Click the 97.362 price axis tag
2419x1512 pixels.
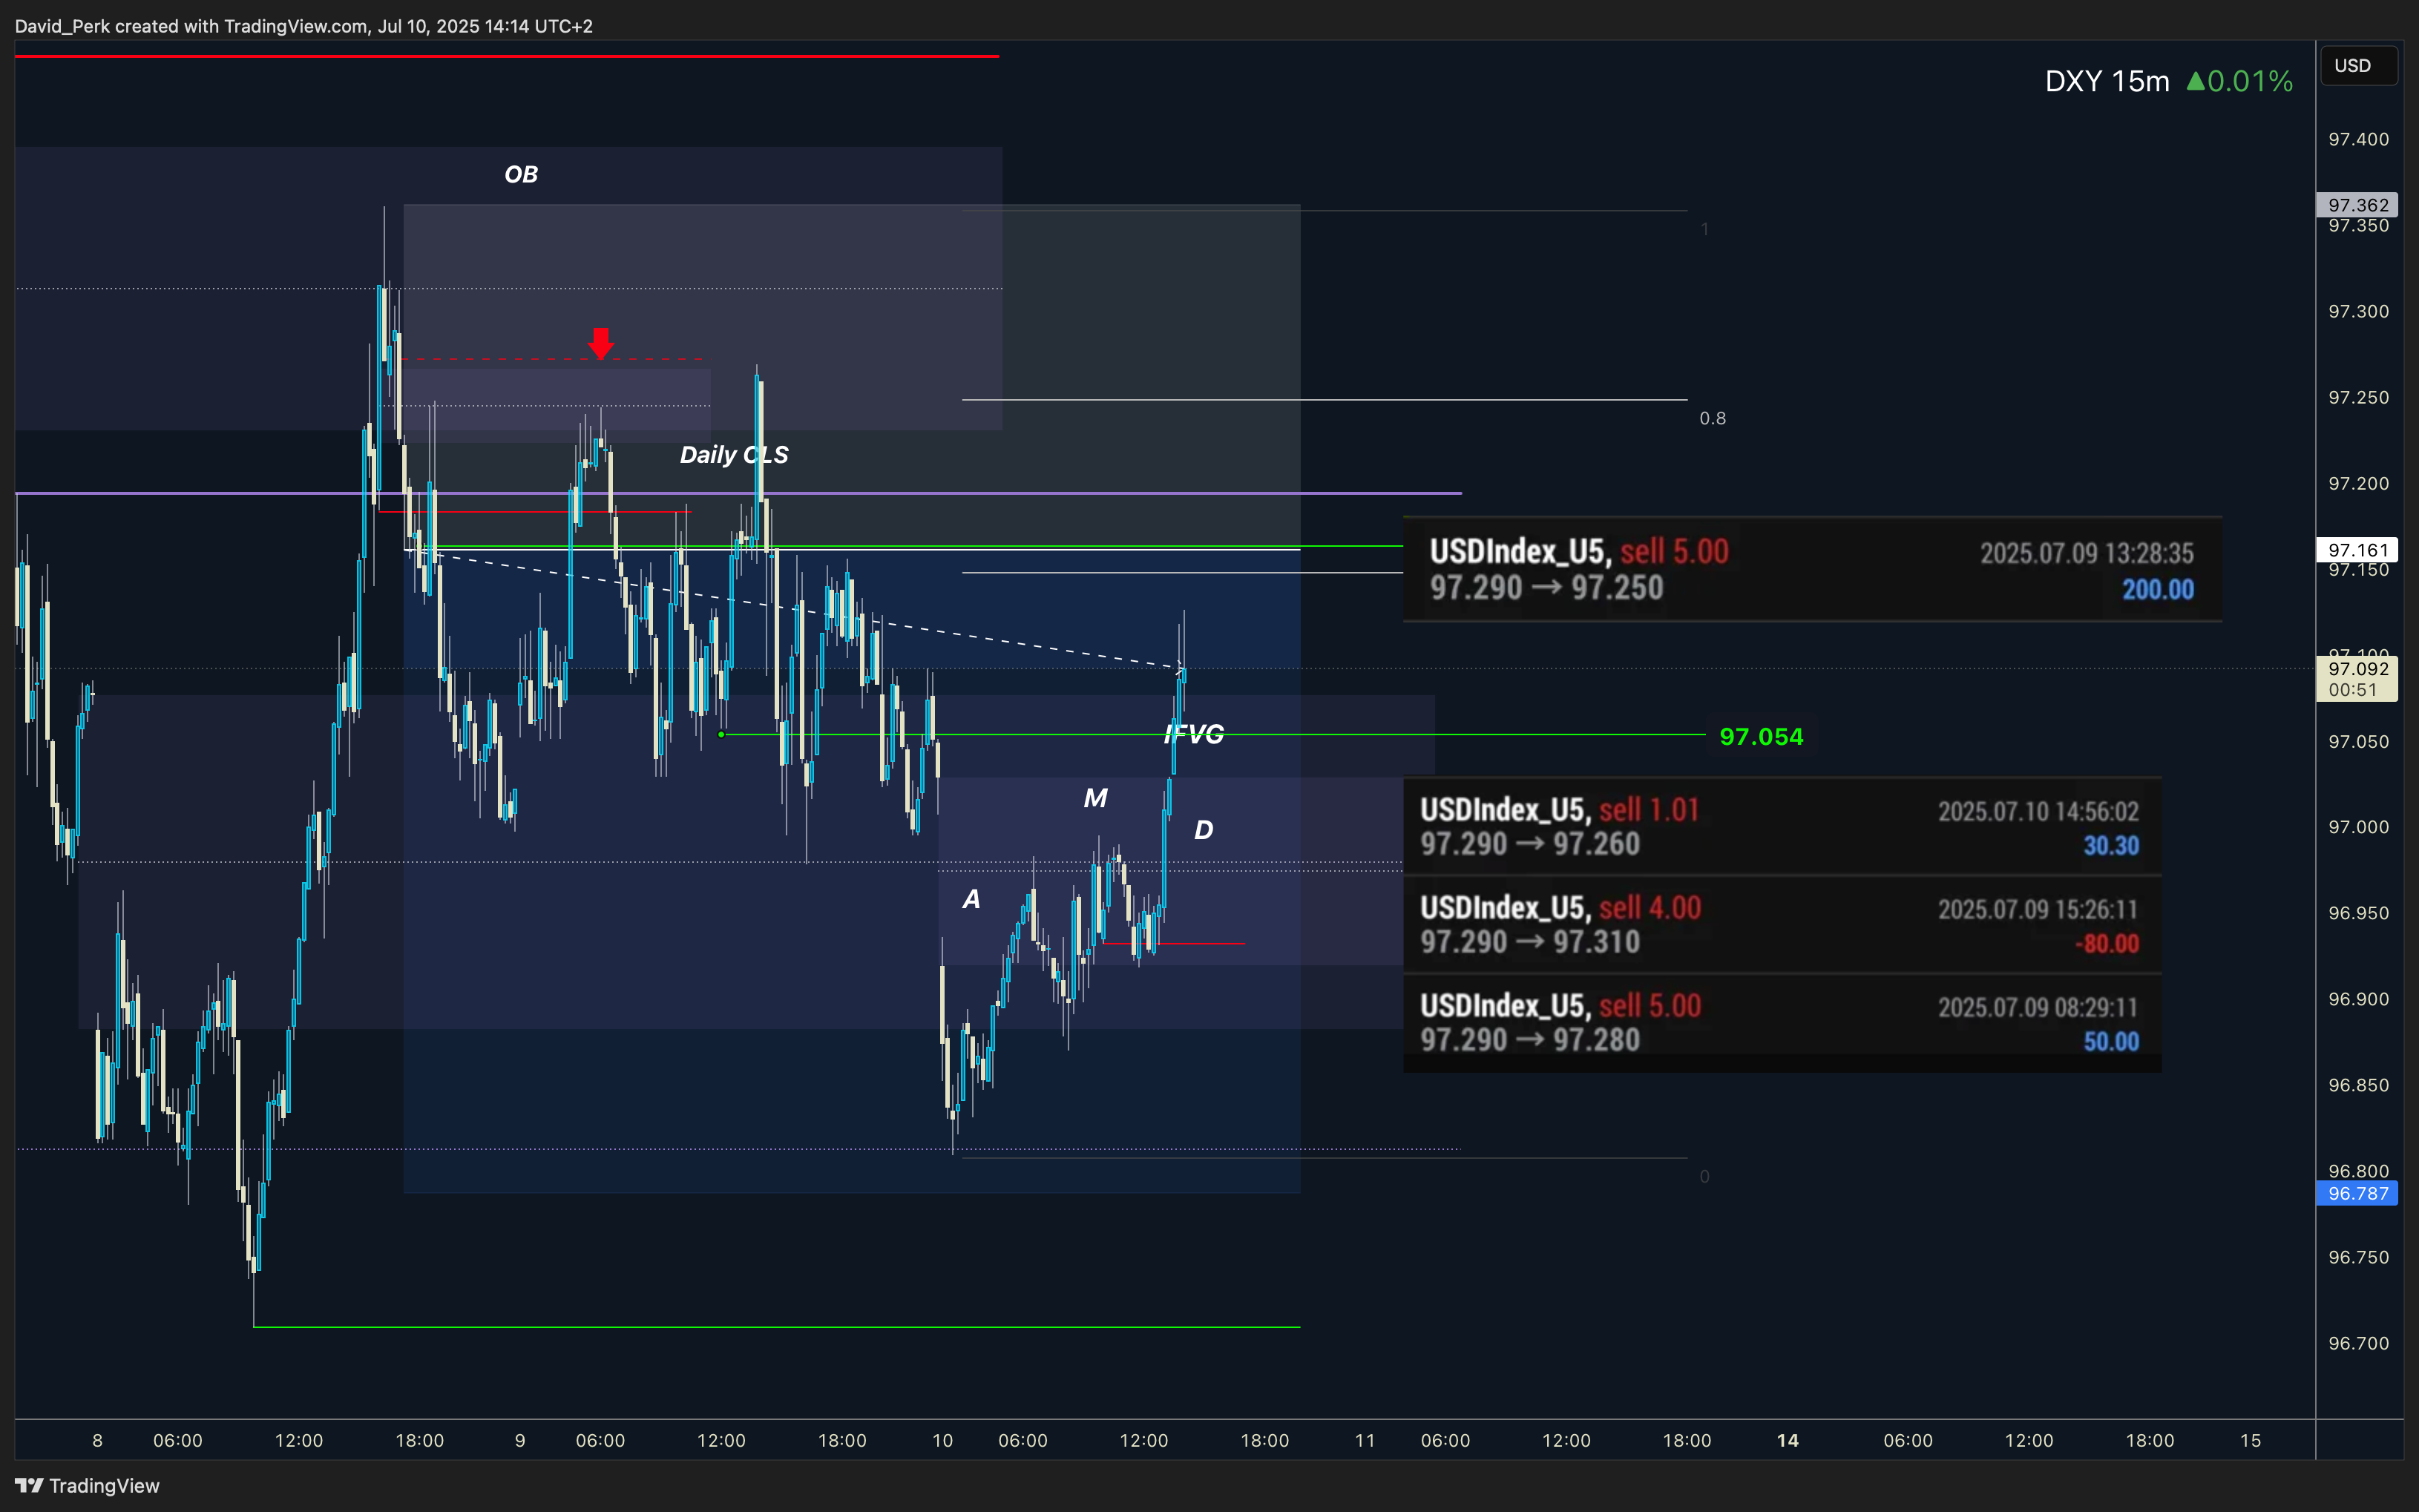[2357, 205]
